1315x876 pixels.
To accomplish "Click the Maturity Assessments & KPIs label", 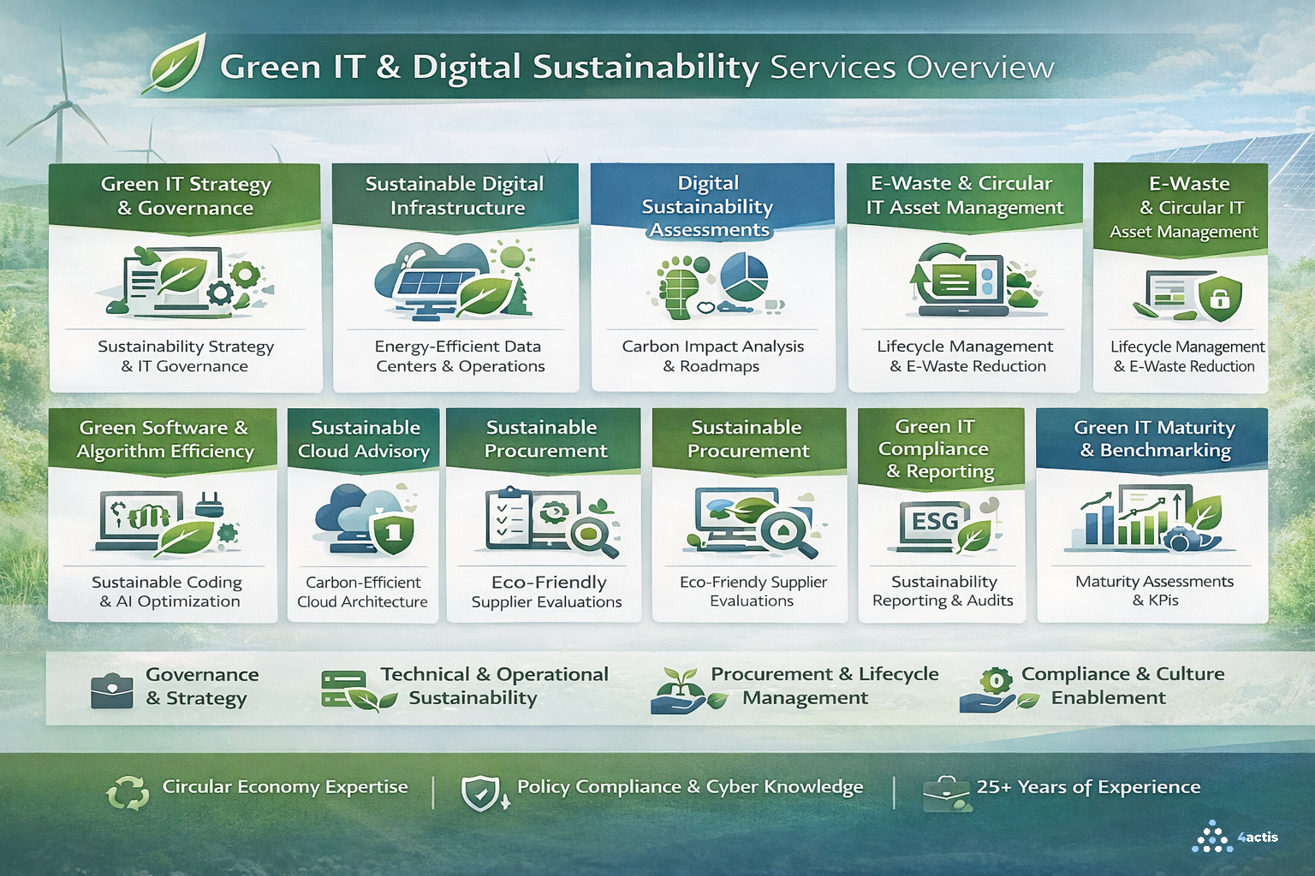I will (x=1154, y=590).
